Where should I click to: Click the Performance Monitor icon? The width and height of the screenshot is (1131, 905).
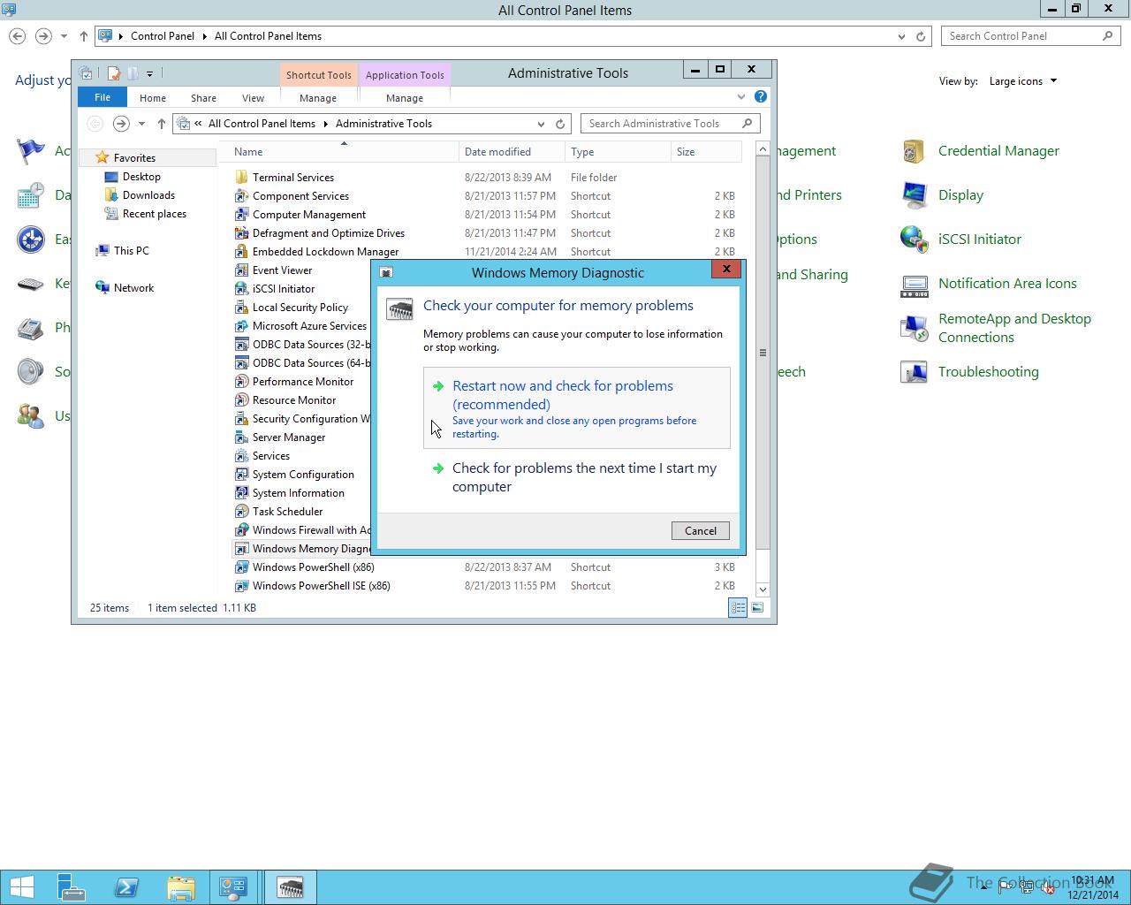pos(241,382)
